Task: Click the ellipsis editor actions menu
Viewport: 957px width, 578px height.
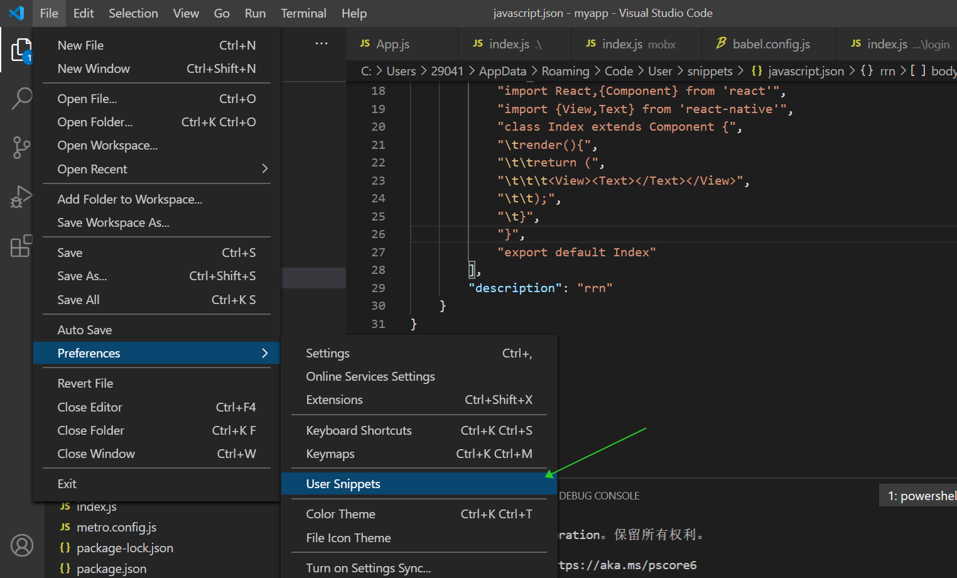Action: [322, 43]
